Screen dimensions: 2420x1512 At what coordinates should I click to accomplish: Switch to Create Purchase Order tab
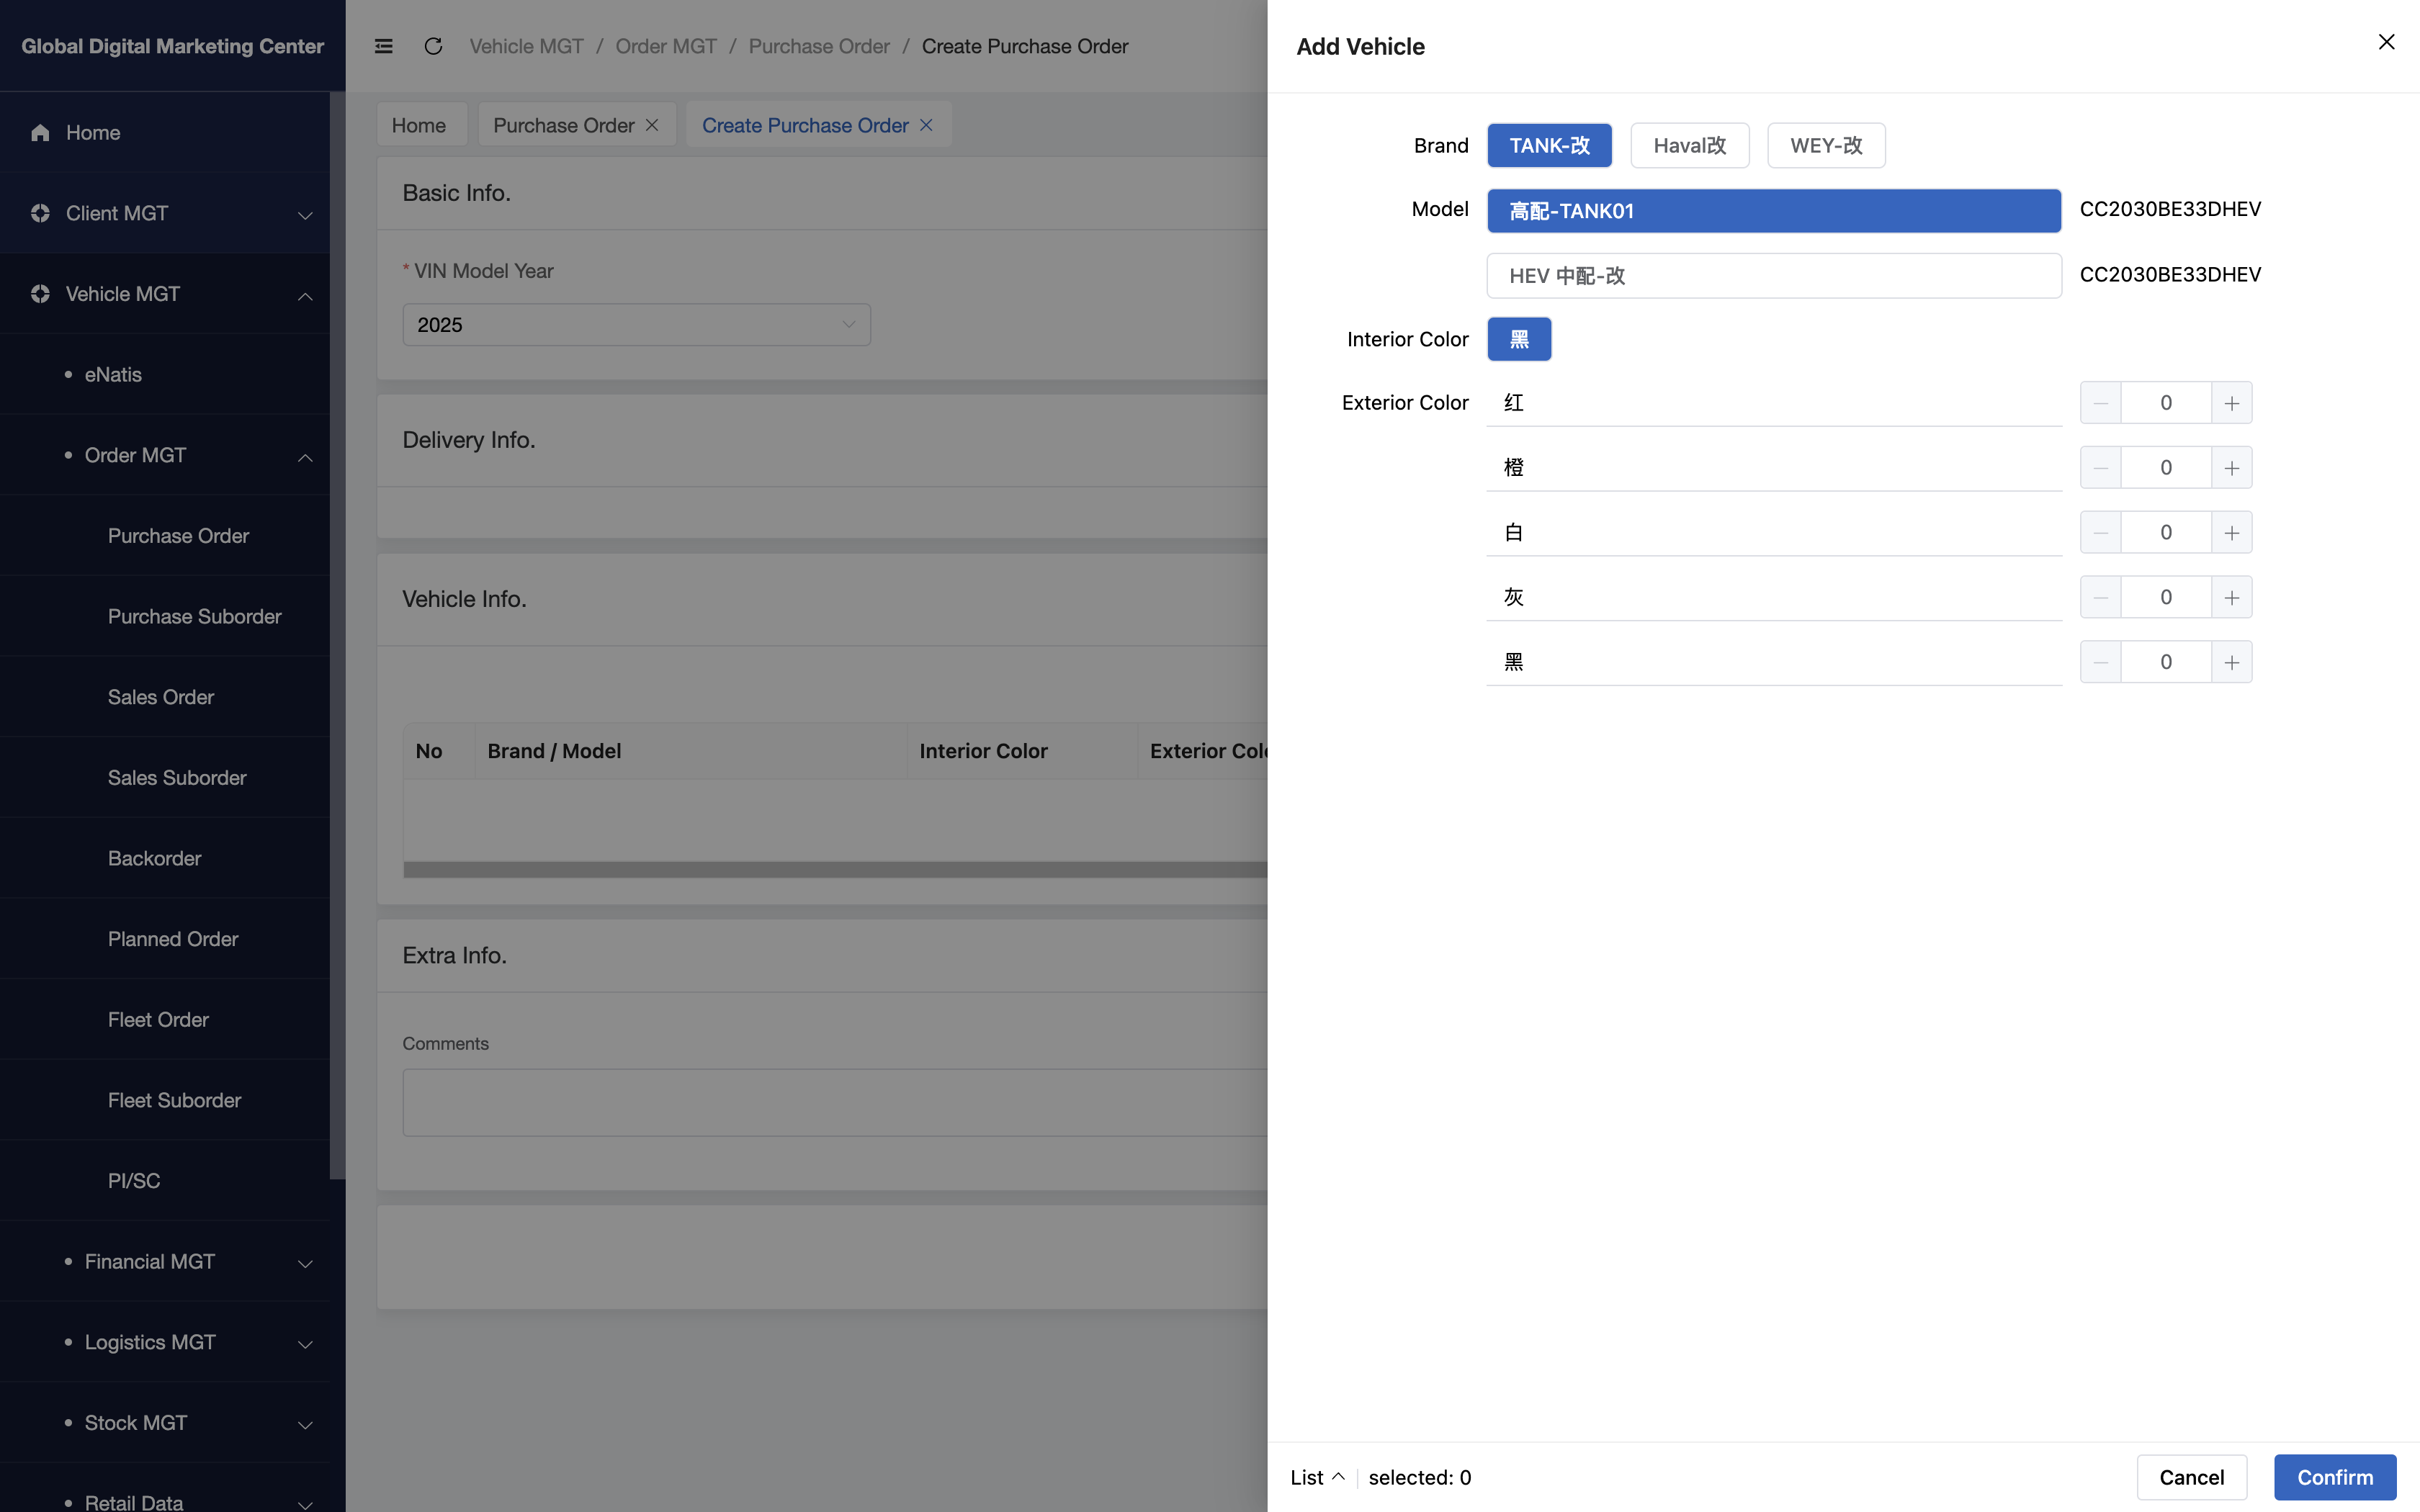[805, 125]
